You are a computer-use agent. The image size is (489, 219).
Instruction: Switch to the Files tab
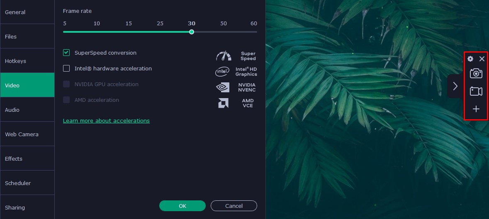tap(27, 36)
